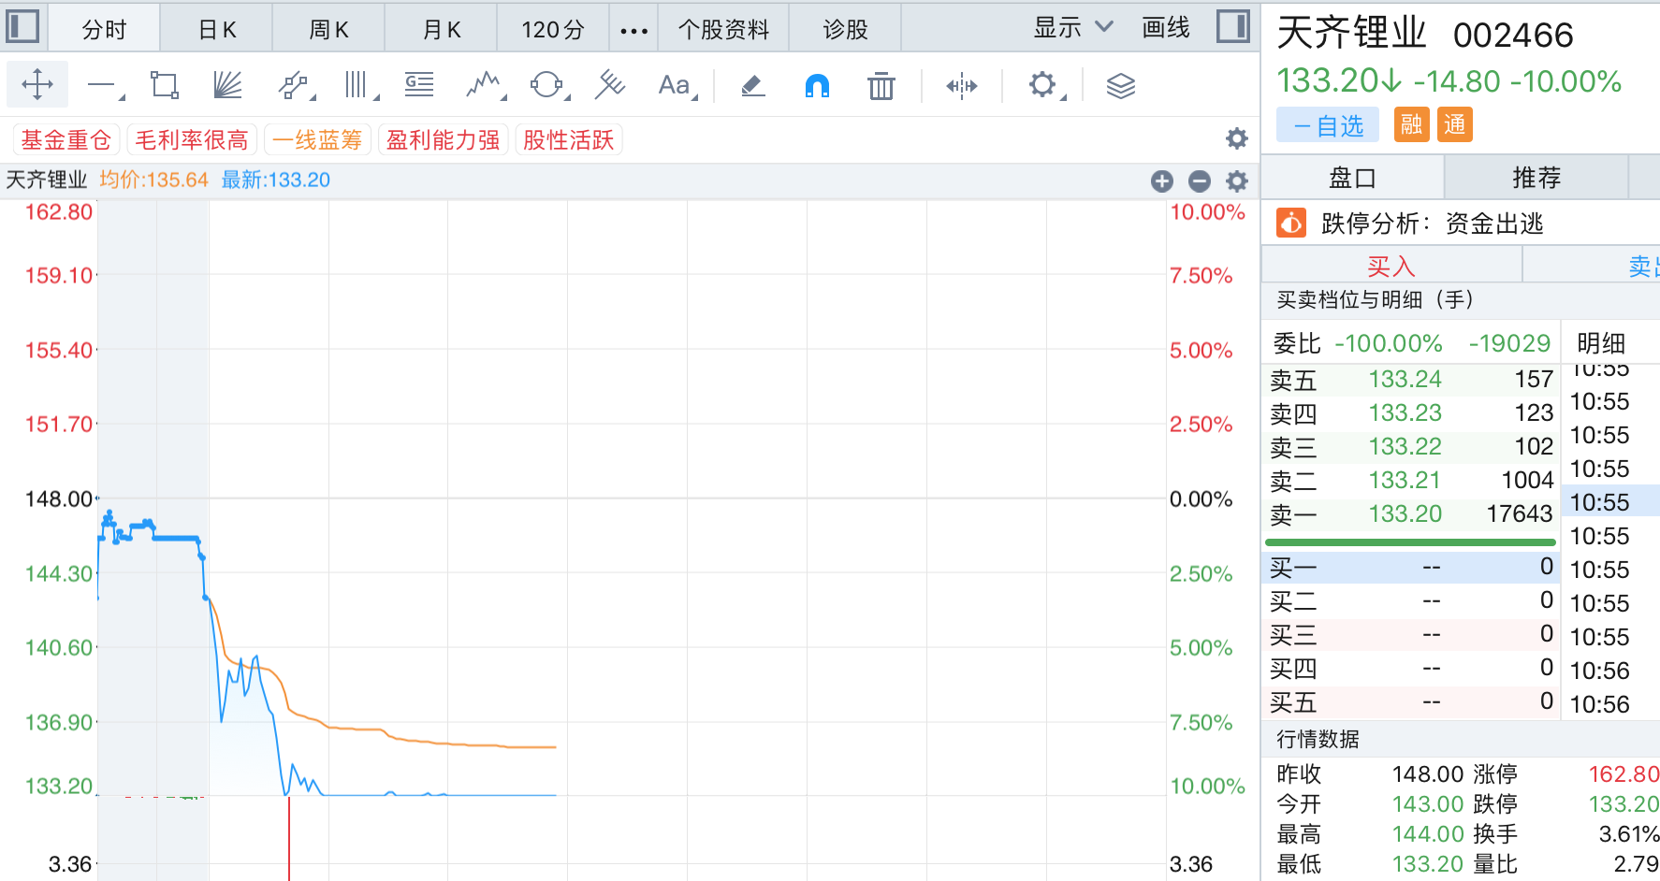Click the plus zoom-in chart icon
The image size is (1660, 881).
click(1162, 181)
